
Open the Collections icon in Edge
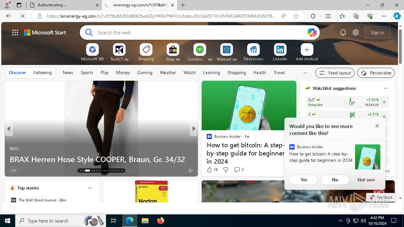356,16
